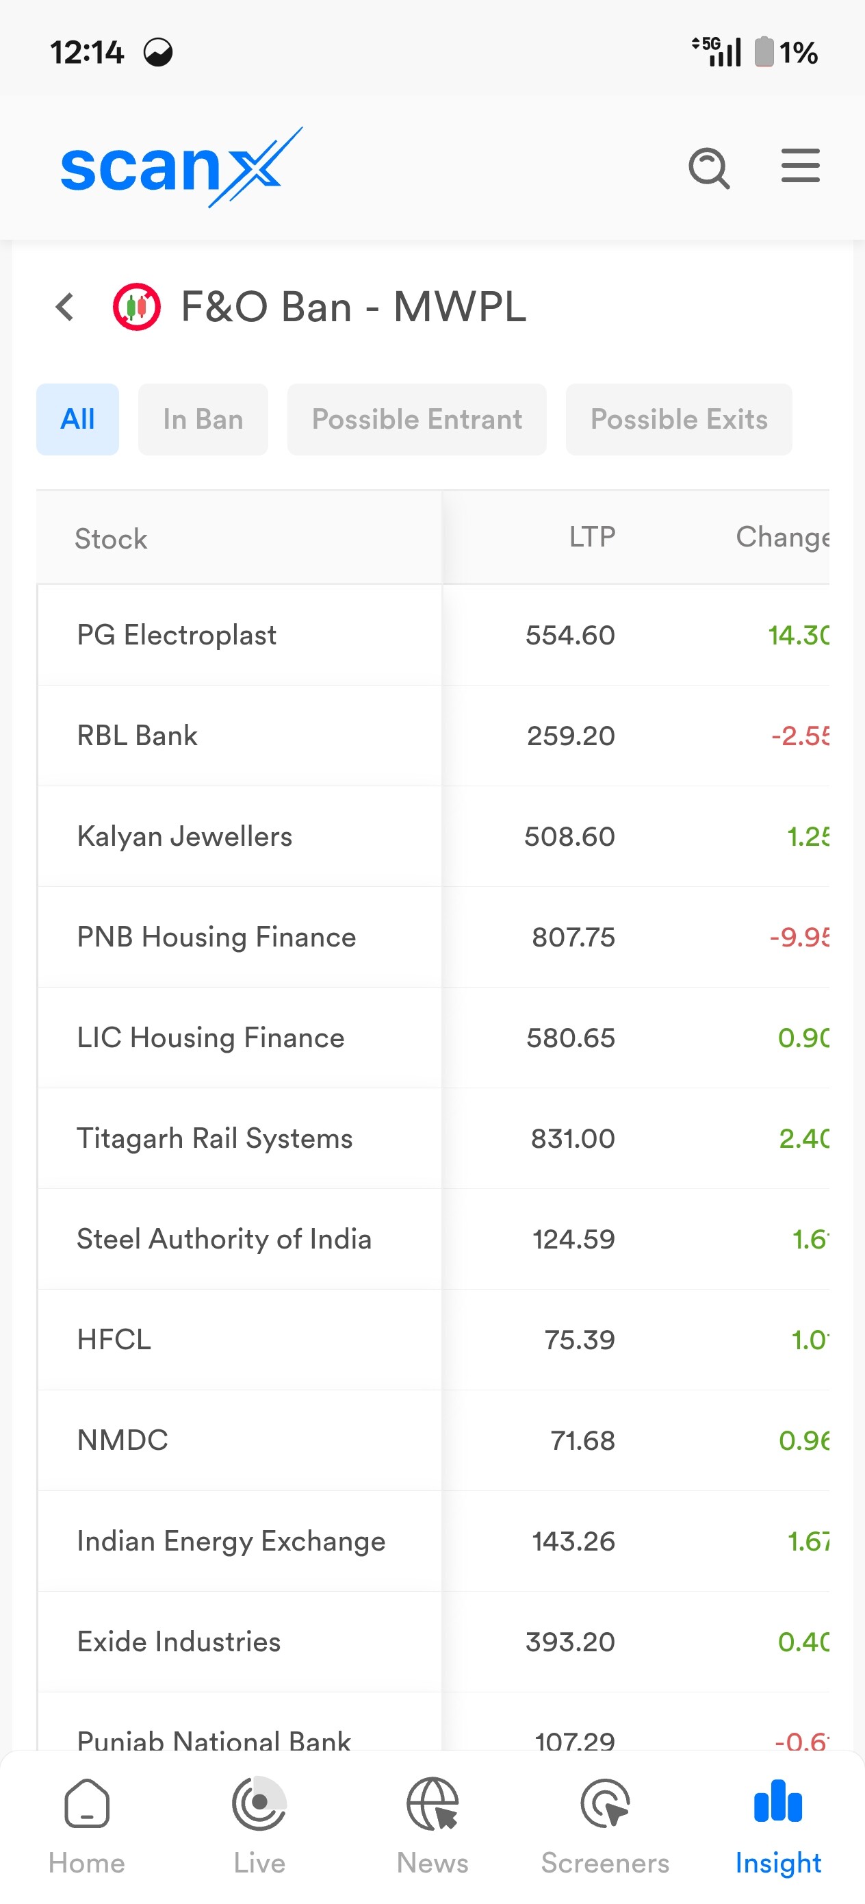Screen dimensions: 865x1904
Task: Open the search magnifier icon
Action: (x=709, y=168)
